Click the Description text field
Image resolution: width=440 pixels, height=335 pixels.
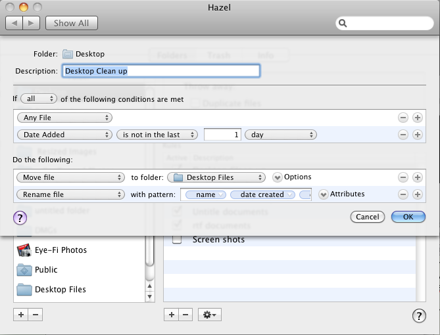tap(161, 71)
